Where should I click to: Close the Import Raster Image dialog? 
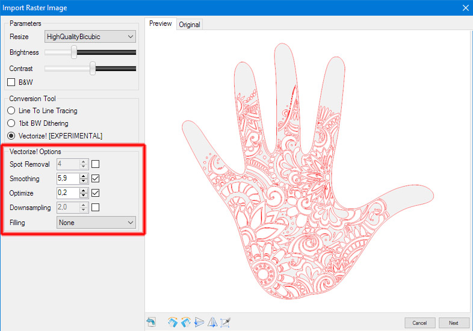tap(465, 8)
